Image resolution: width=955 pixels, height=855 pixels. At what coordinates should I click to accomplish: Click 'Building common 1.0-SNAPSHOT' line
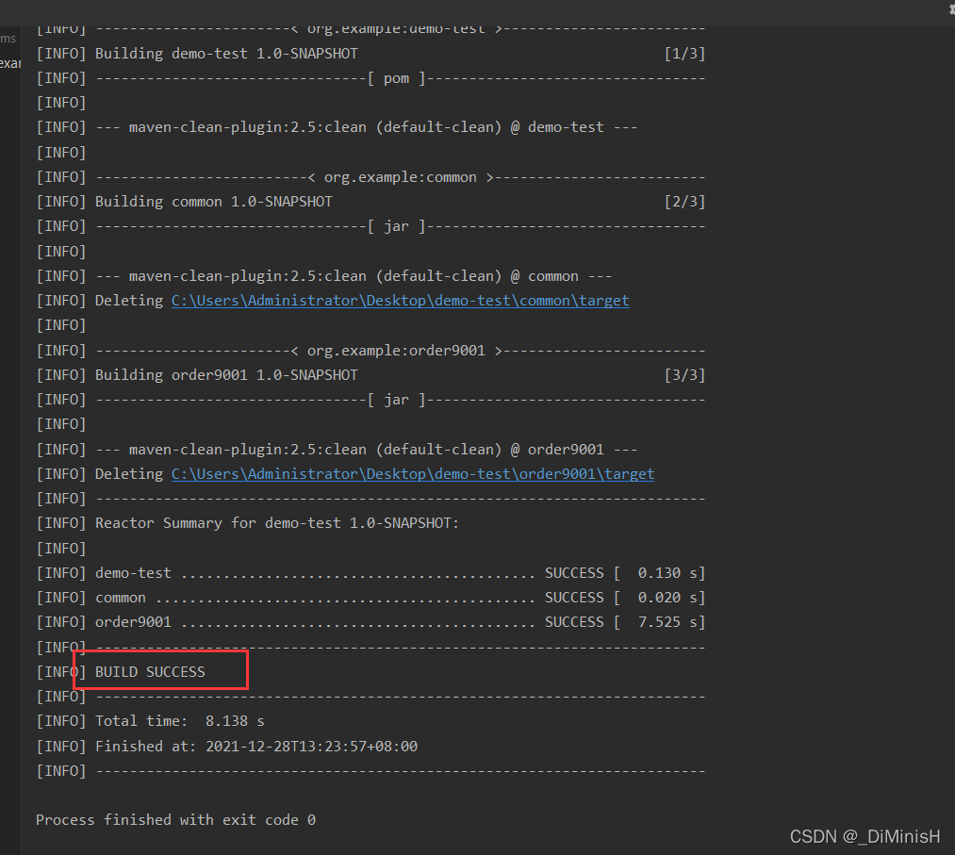click(185, 202)
